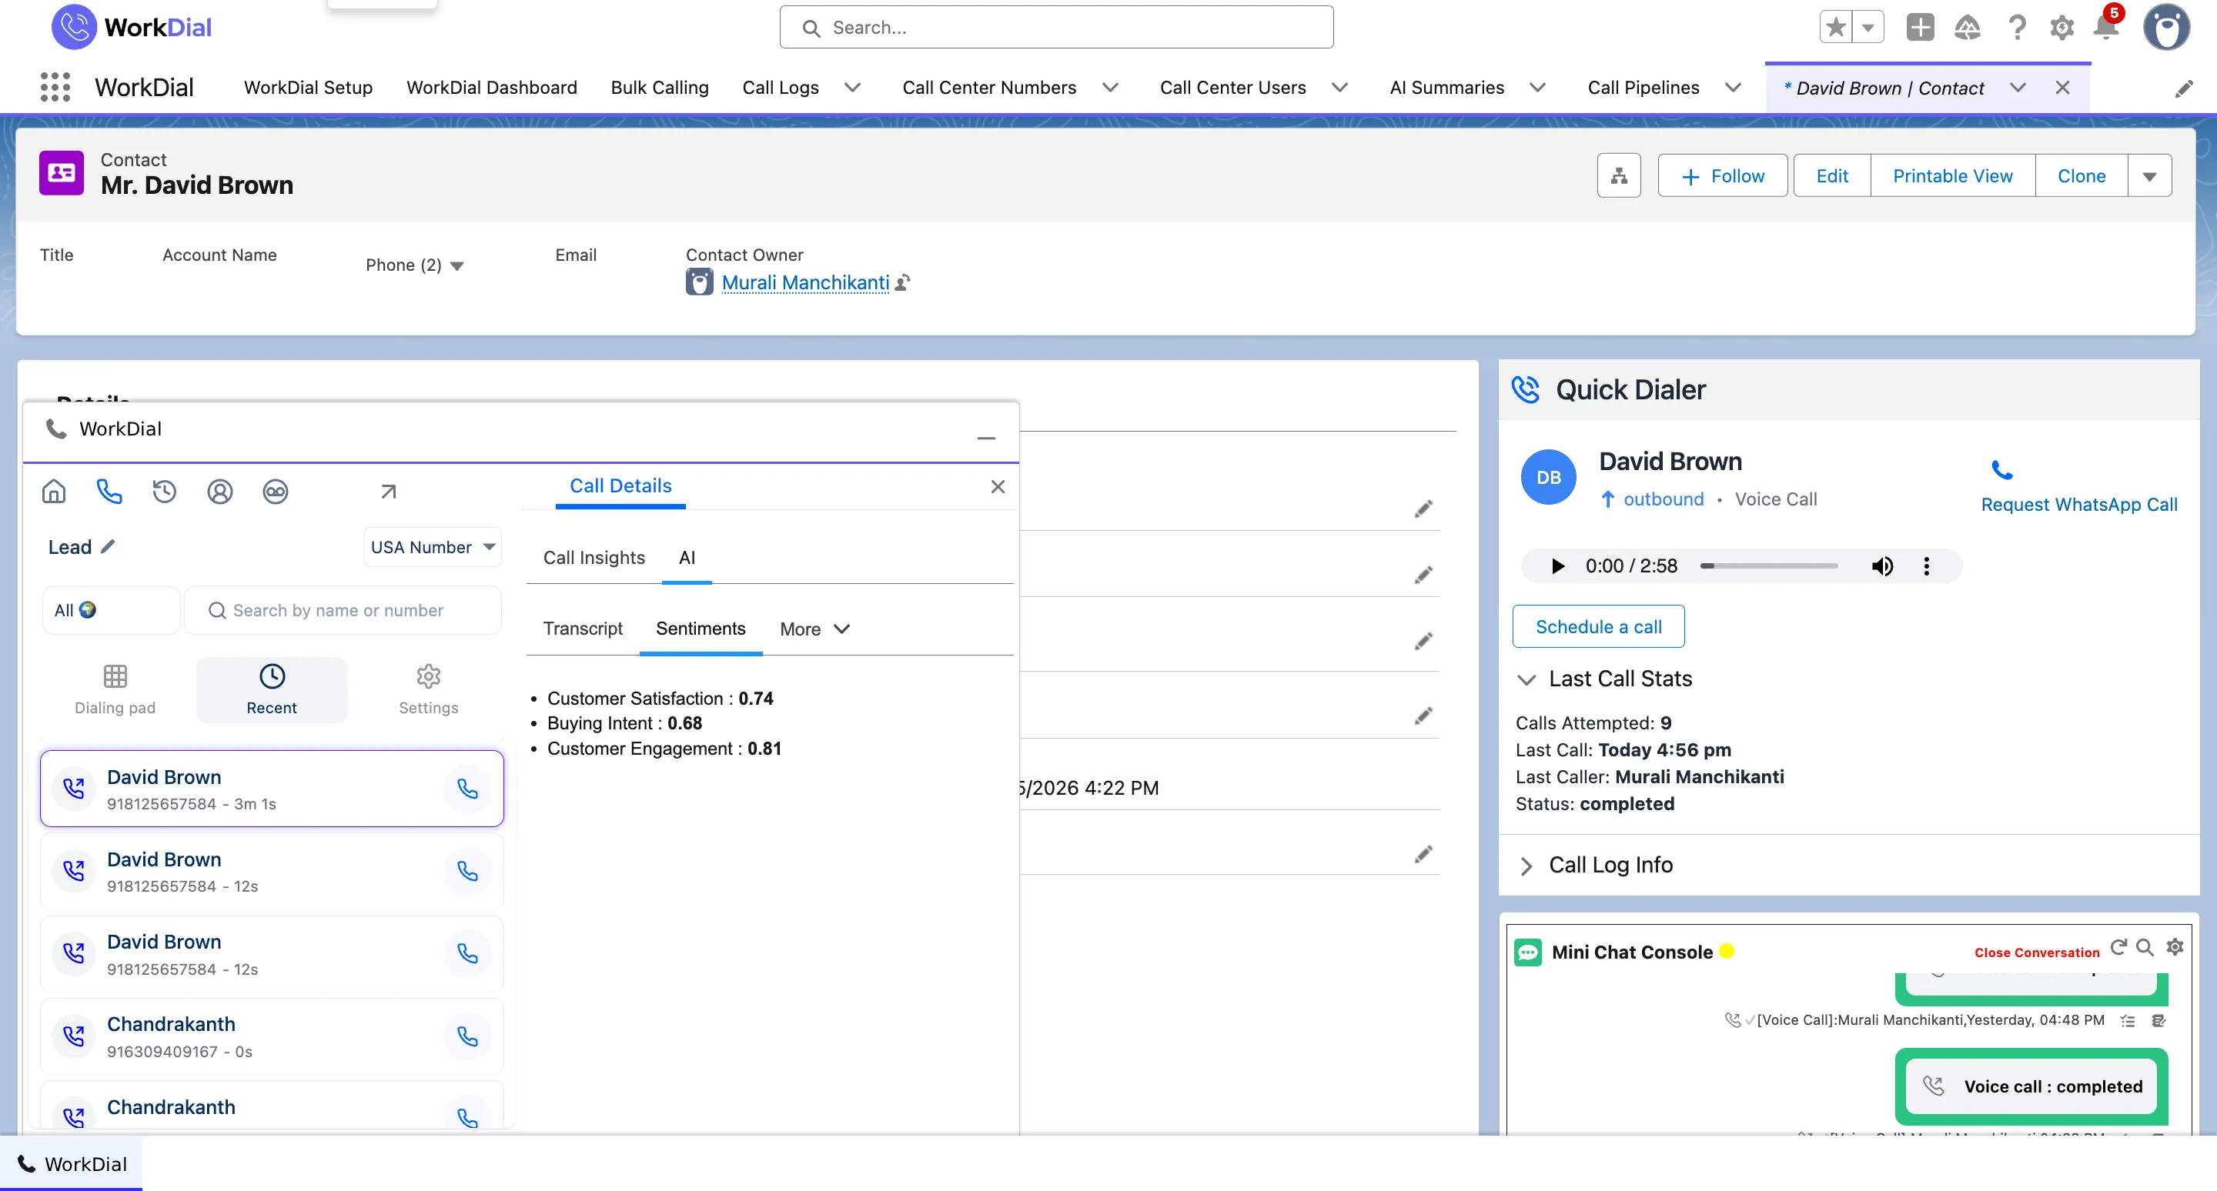
Task: Select the Sentiments tab
Action: (x=701, y=629)
